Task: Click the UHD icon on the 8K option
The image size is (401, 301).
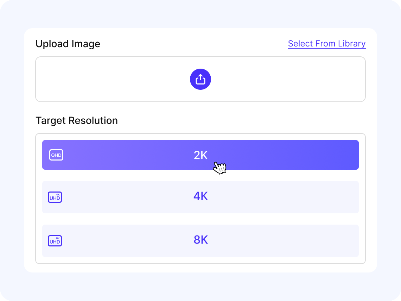Action: coord(55,240)
